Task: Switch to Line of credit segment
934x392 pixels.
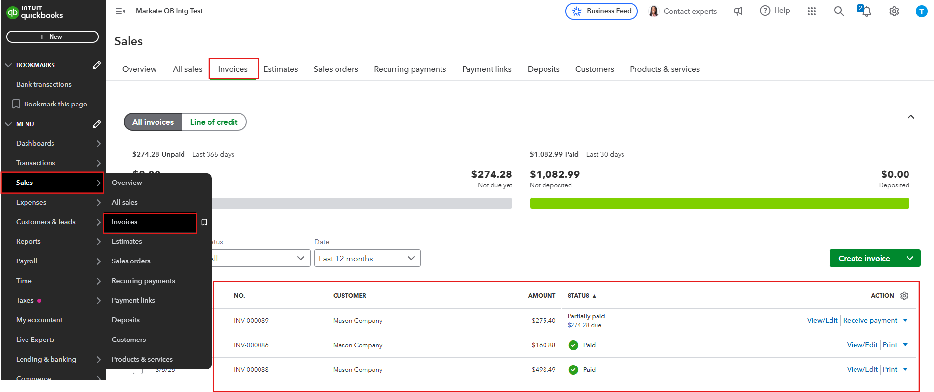Action: pyautogui.click(x=214, y=122)
